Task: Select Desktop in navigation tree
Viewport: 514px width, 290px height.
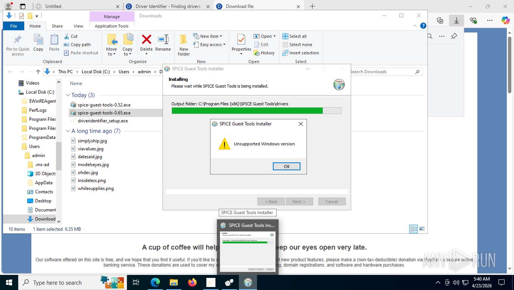Action: tap(43, 201)
